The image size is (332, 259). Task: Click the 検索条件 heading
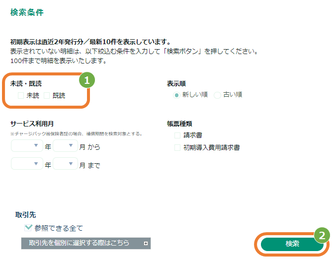coord(27,12)
